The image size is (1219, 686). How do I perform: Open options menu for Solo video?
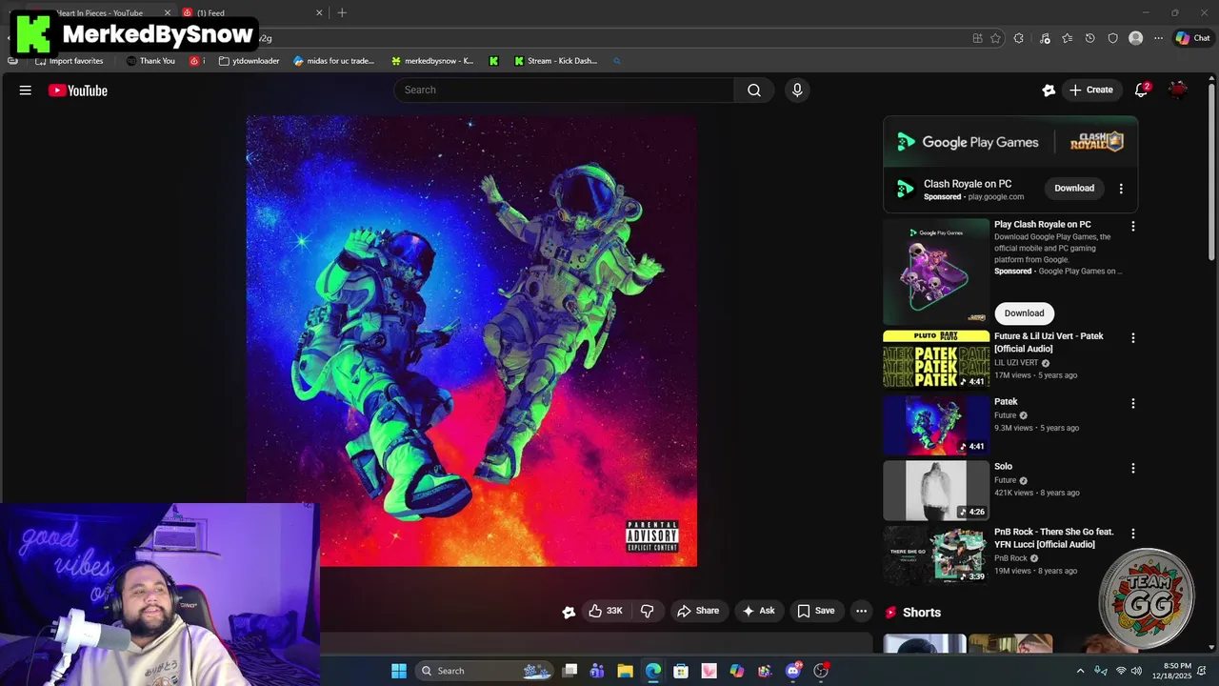[x=1133, y=468]
